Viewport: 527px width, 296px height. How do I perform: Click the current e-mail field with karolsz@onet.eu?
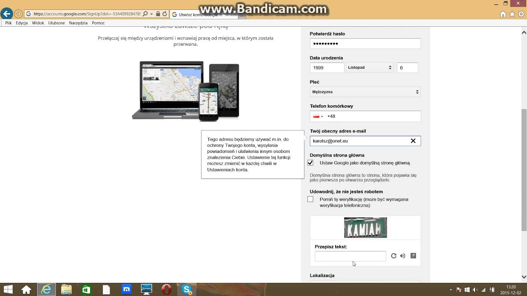point(365,141)
